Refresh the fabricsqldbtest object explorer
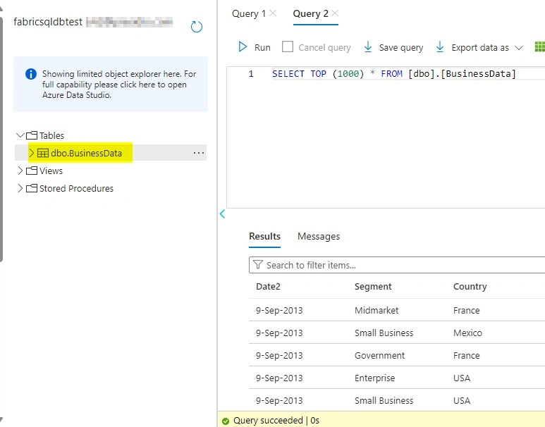 click(197, 27)
